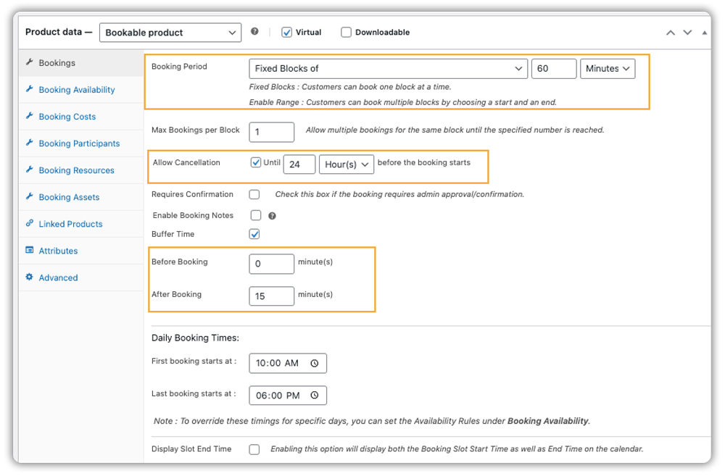Open the clock picker for first booking time
The height and width of the screenshot is (476, 725).
coord(314,363)
